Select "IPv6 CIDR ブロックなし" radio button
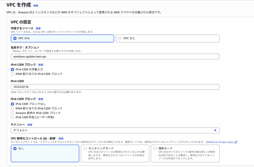The image size is (254, 167). click(12, 104)
